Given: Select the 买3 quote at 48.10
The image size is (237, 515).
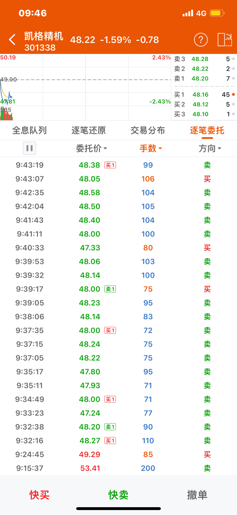Looking at the screenshot, I should coord(204,114).
